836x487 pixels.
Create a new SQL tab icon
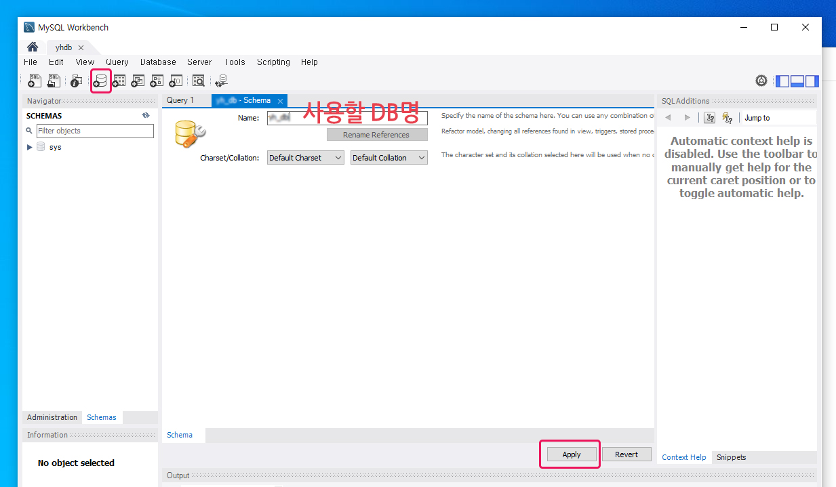35,81
